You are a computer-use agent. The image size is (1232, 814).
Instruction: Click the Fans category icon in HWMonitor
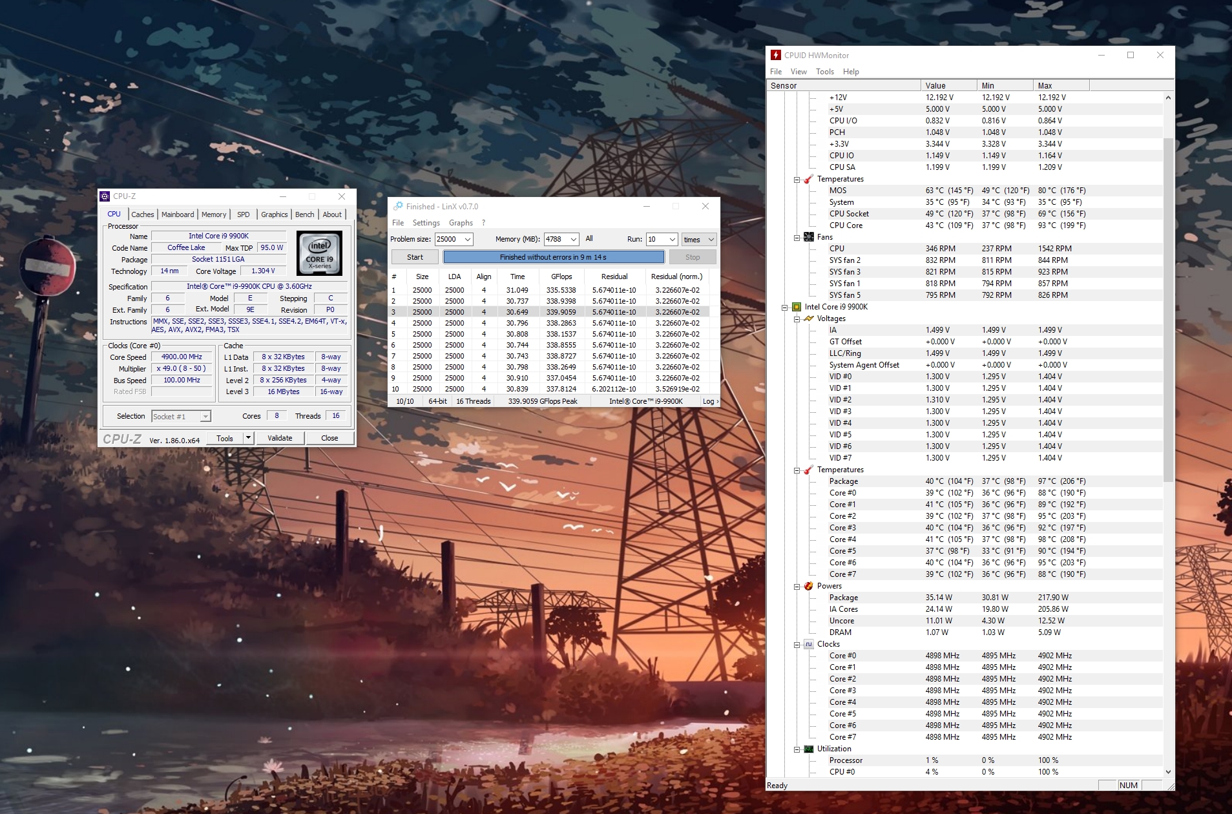[808, 237]
